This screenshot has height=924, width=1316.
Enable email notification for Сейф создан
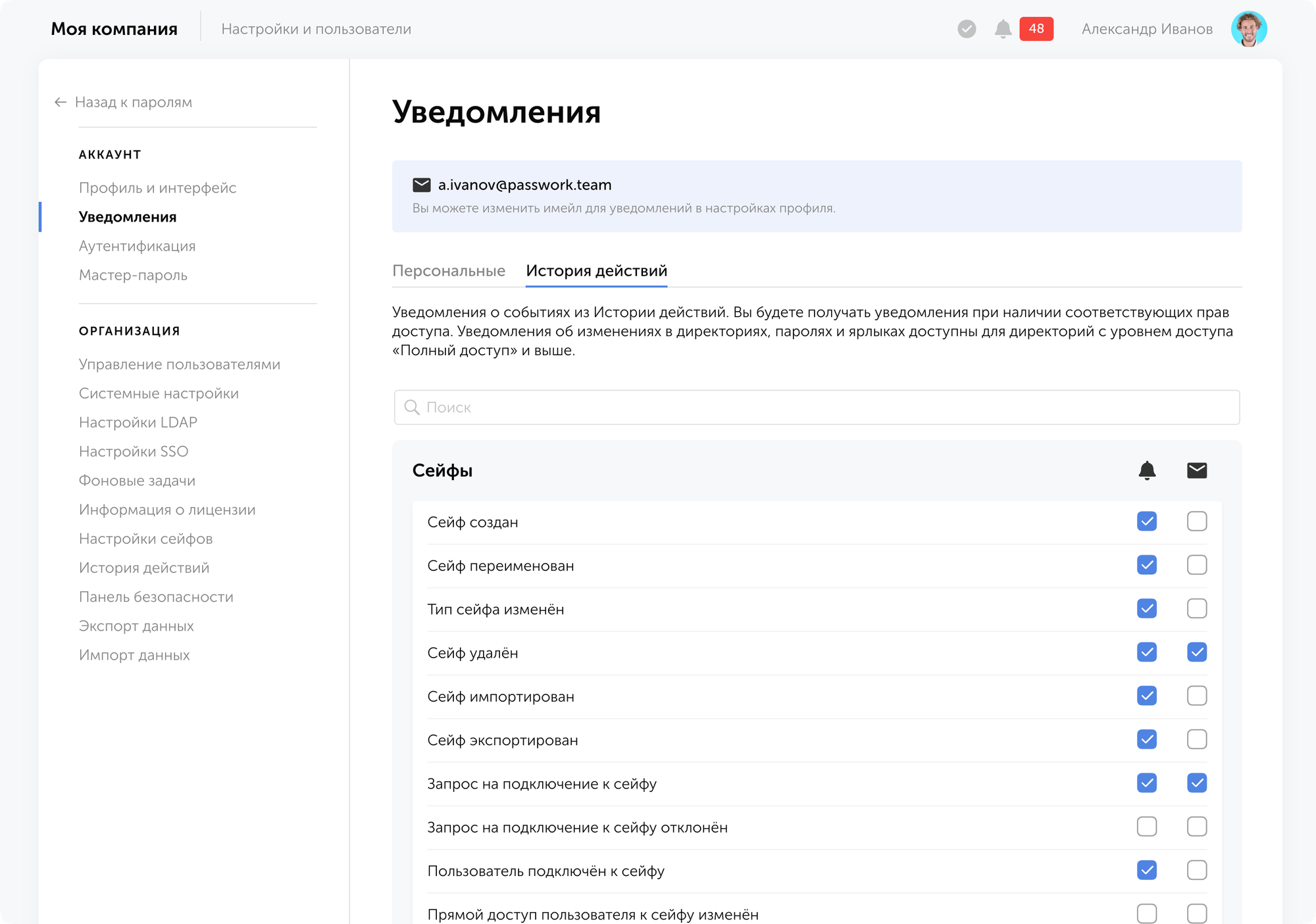tap(1197, 522)
